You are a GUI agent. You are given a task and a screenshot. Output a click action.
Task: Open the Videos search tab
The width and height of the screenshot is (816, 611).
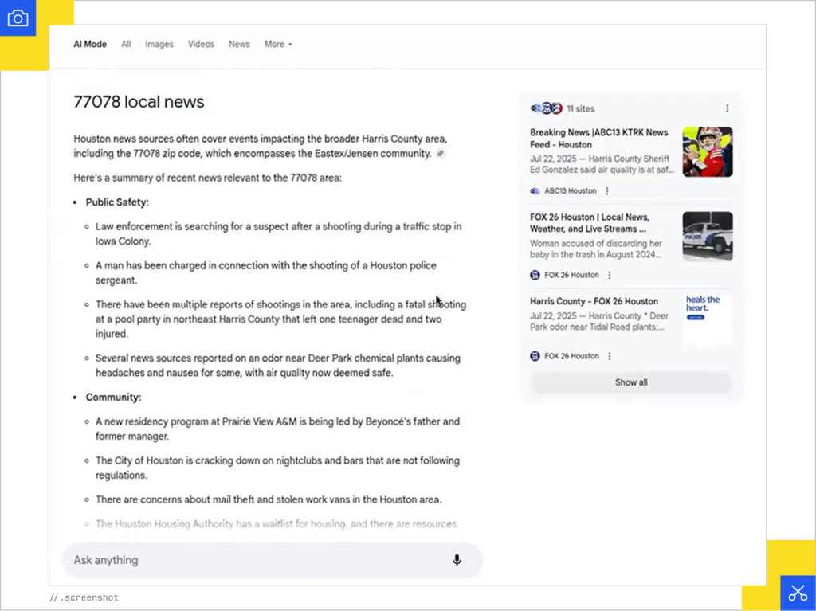click(x=201, y=45)
